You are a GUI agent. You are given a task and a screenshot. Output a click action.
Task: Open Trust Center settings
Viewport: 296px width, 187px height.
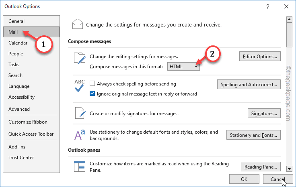click(x=31, y=158)
